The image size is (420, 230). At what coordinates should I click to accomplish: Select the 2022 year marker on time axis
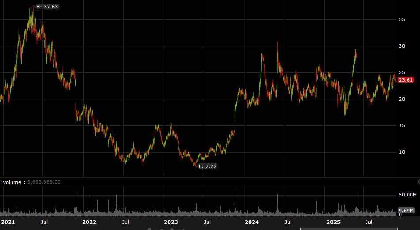point(89,222)
